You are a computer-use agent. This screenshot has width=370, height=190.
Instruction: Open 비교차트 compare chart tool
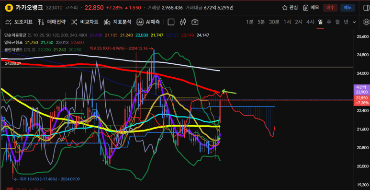85,22
